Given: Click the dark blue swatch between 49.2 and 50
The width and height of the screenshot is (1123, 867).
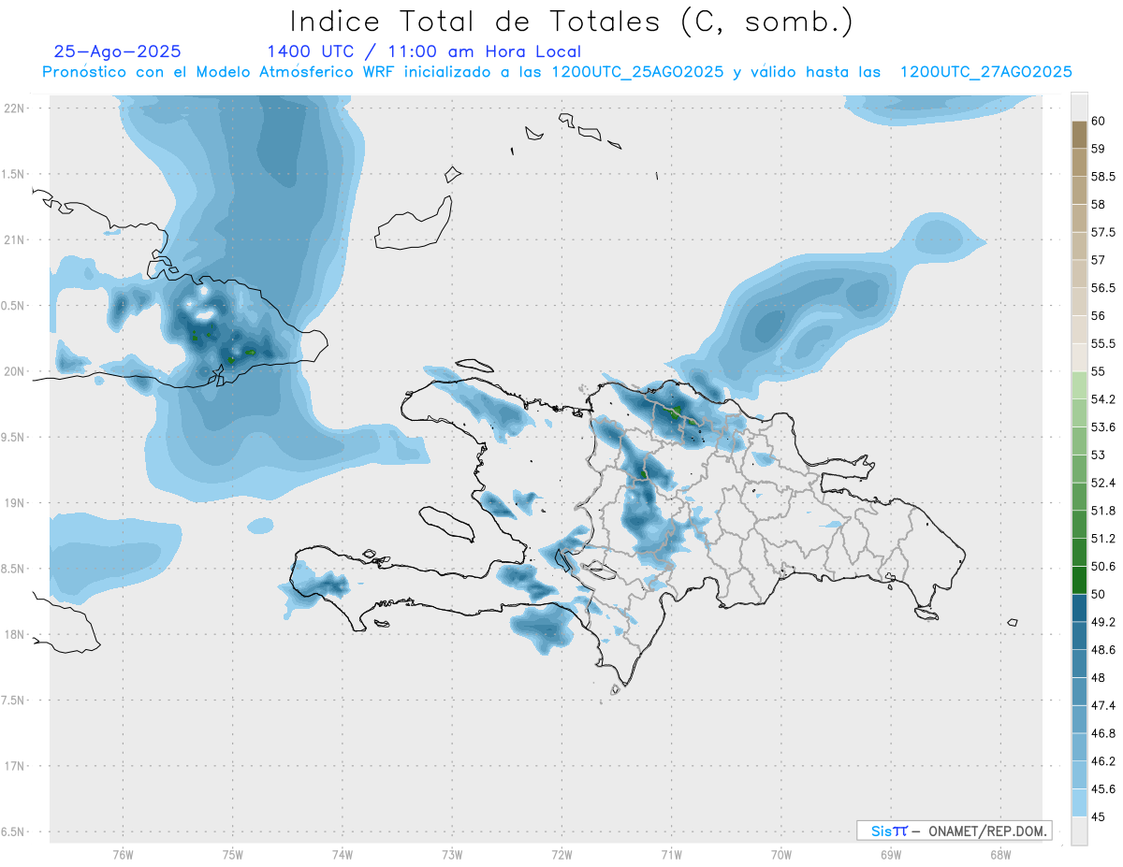Looking at the screenshot, I should click(1079, 608).
